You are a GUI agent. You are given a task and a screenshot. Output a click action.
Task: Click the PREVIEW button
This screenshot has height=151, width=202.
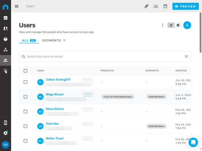coord(185,6)
